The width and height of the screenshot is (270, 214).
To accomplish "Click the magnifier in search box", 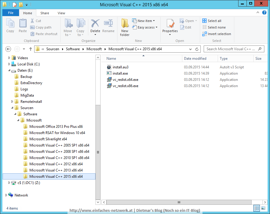I will pos(260,49).
